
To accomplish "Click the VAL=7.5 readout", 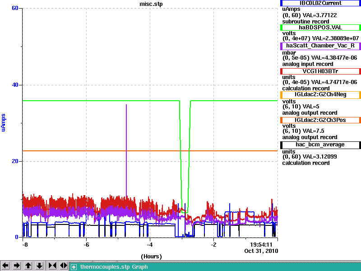I will click(313, 131).
